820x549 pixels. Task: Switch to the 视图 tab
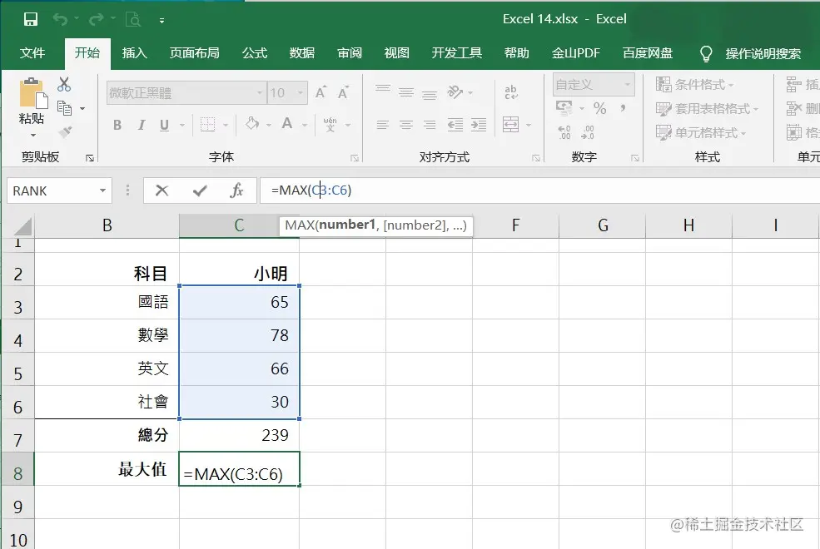(x=396, y=52)
